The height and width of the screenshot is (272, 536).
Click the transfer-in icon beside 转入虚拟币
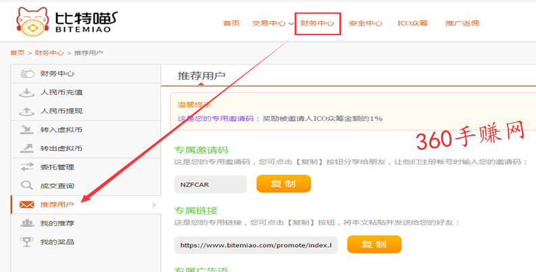(x=26, y=130)
